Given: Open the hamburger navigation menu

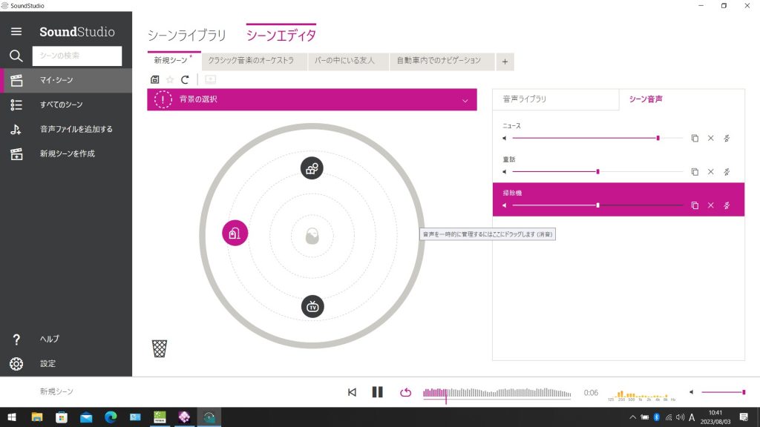Looking at the screenshot, I should (16, 32).
